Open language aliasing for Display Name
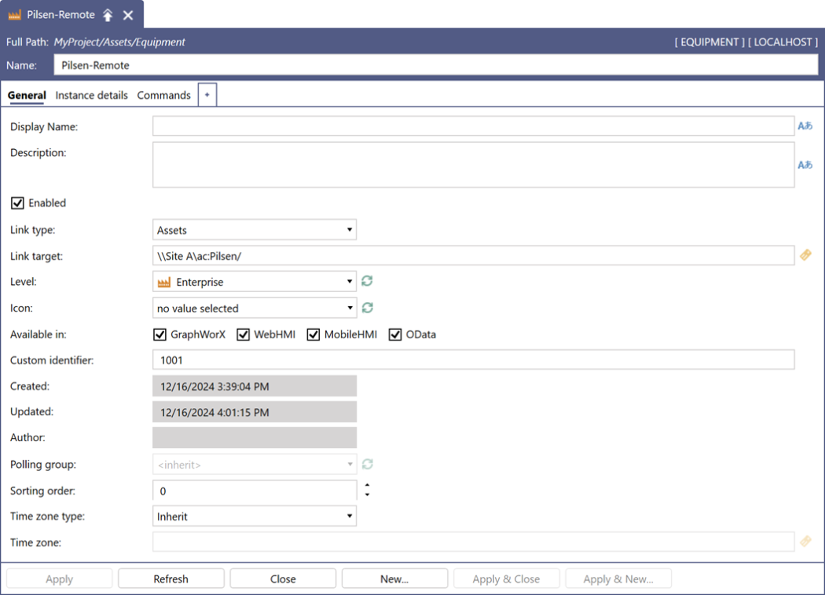 pyautogui.click(x=805, y=126)
